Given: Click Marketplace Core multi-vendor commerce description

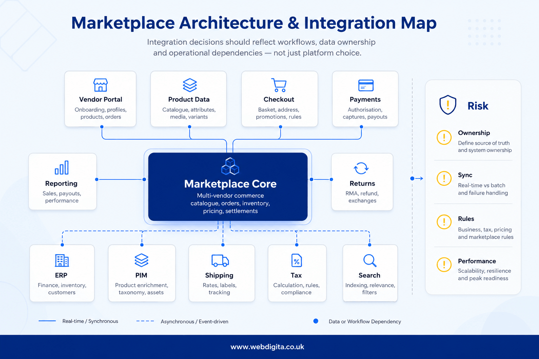Looking at the screenshot, I should [230, 203].
